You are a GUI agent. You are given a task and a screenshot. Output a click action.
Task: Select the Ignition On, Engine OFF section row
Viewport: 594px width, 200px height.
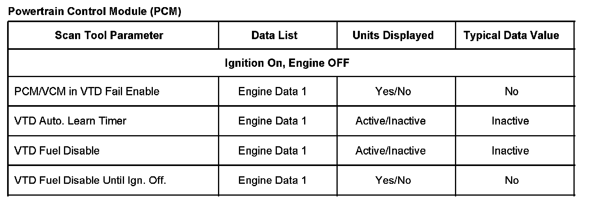(287, 63)
